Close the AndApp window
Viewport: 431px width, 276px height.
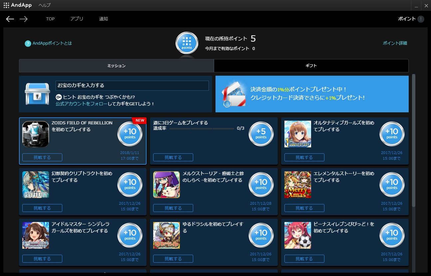(x=426, y=5)
